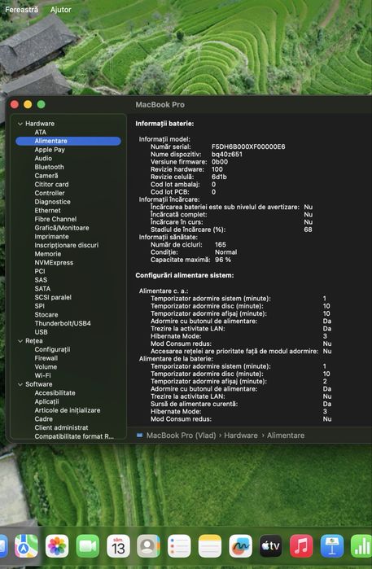Screen dimensions: 372x569
Task: Click the 96 % maximum capacity value
Action: [223, 260]
